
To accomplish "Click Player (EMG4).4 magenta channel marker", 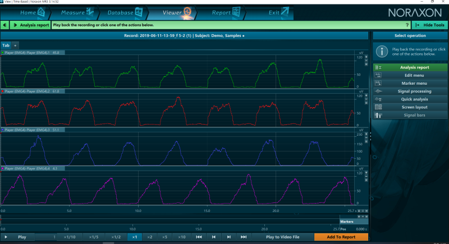I will click(3, 168).
